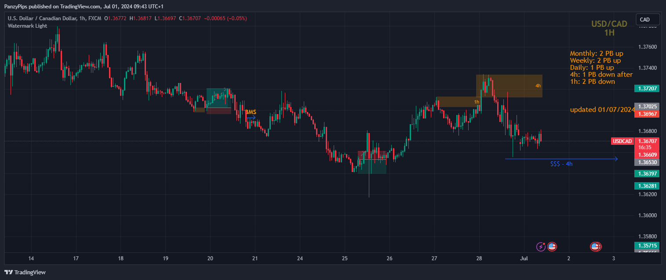Click the 'Daily: 1 PB up' note line
This screenshot has width=666, height=280.
click(592, 68)
